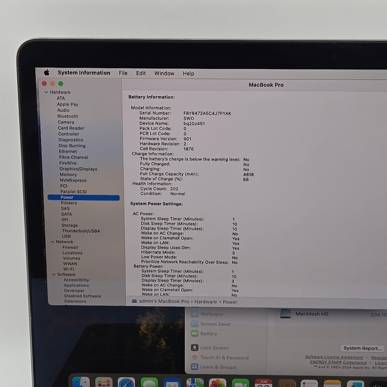The height and width of the screenshot is (387, 387).
Task: Click the laptop icon in the path bar
Action: coord(134,301)
